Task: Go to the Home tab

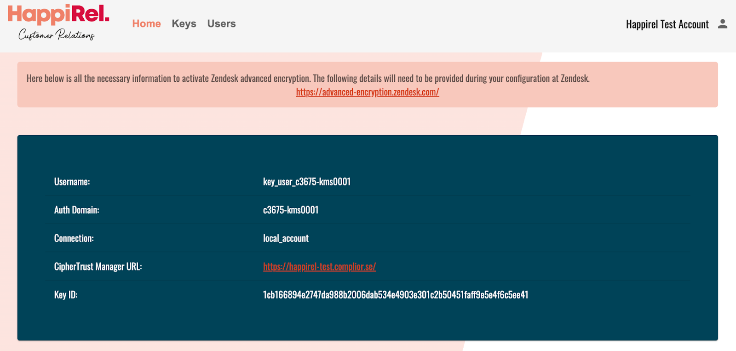Action: pyautogui.click(x=146, y=23)
